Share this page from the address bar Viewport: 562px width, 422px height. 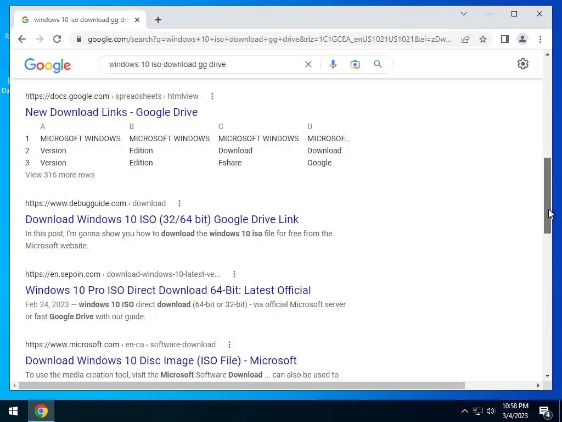[465, 39]
